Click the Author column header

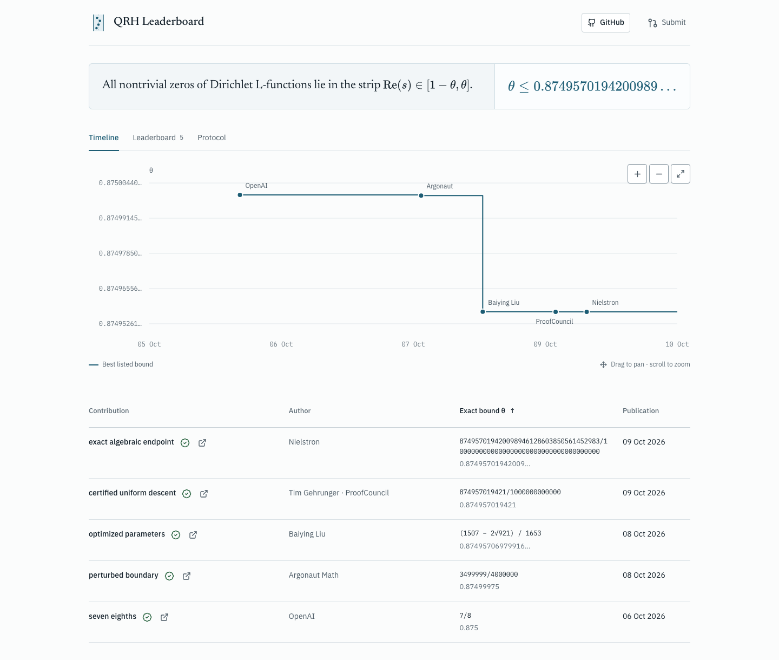300,411
